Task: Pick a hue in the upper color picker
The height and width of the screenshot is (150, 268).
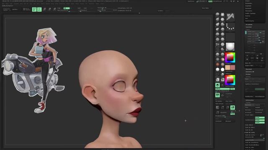Action: 230,58
